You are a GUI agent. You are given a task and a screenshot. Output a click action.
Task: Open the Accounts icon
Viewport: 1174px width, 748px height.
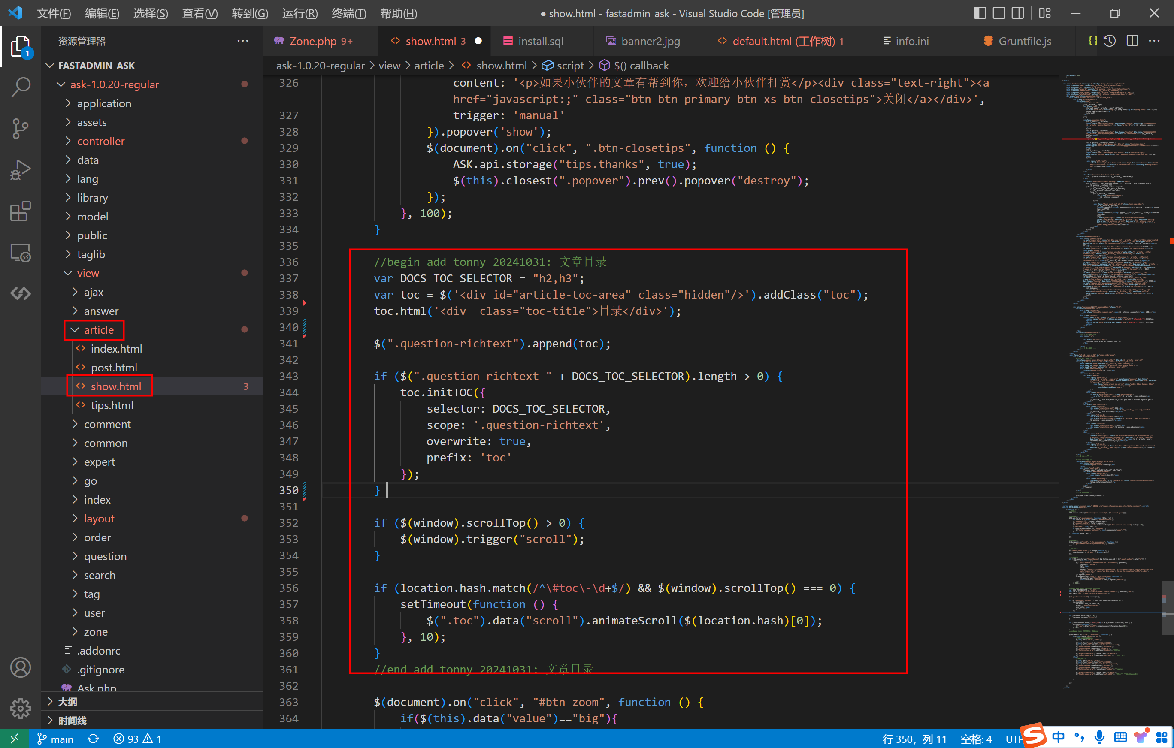pyautogui.click(x=21, y=668)
